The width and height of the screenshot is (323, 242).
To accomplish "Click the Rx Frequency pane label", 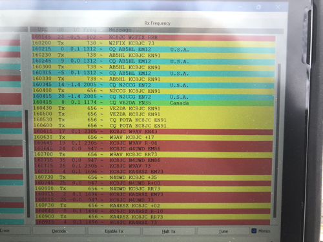I will 157,23.
